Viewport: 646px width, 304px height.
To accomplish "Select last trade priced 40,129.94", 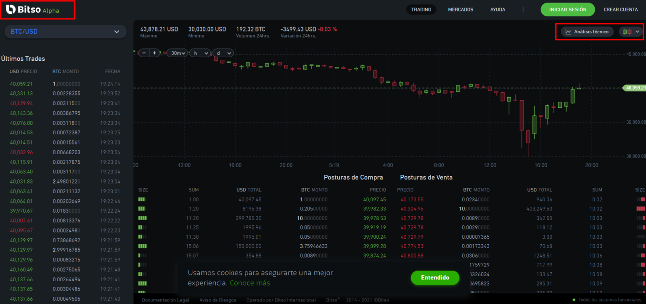I will 21,103.
